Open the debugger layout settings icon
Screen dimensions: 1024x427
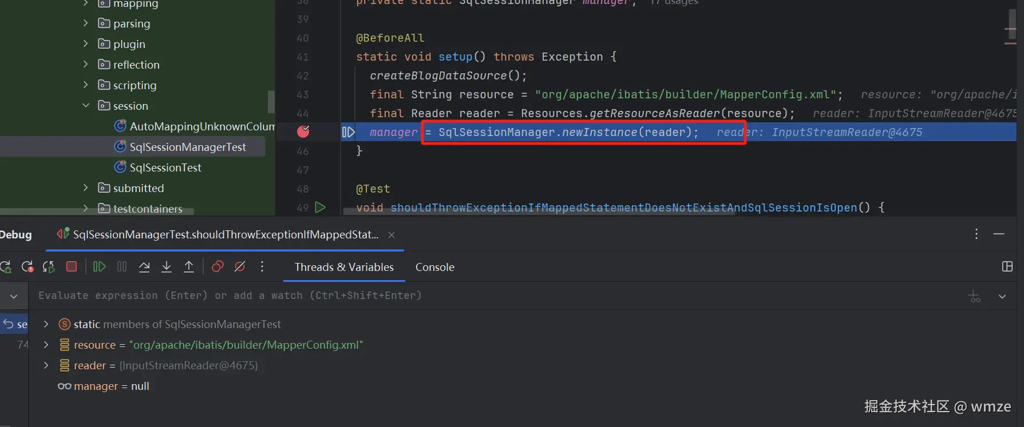pos(1007,266)
